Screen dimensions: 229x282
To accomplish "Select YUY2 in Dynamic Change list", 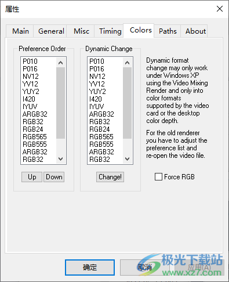I will (105, 92).
